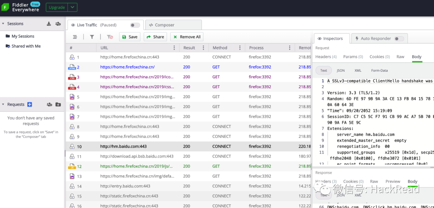Click the Save button in the toolbar
Viewport: 434px width, 208px height.
[x=129, y=37]
